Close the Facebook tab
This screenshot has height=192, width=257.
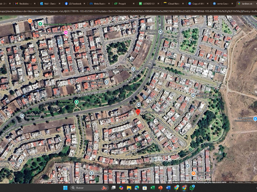point(84,4)
